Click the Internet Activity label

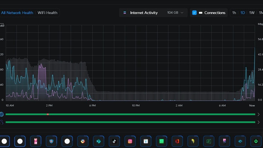coord(144,13)
